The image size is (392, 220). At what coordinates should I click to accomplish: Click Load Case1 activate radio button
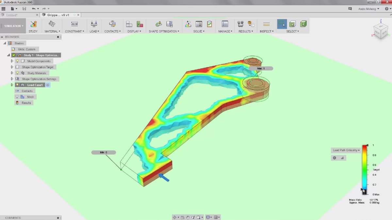tap(48, 85)
